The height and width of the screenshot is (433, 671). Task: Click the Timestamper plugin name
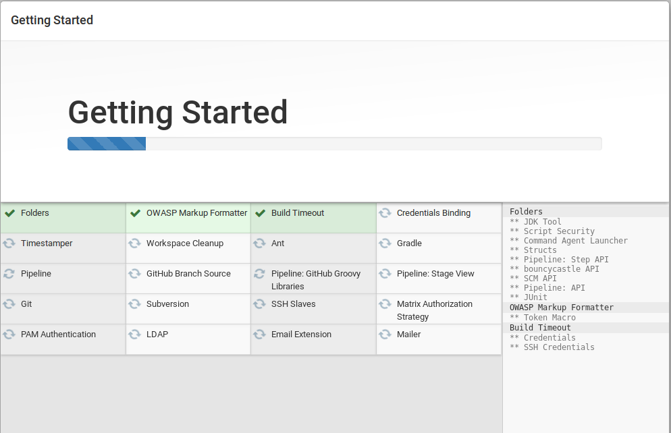47,243
